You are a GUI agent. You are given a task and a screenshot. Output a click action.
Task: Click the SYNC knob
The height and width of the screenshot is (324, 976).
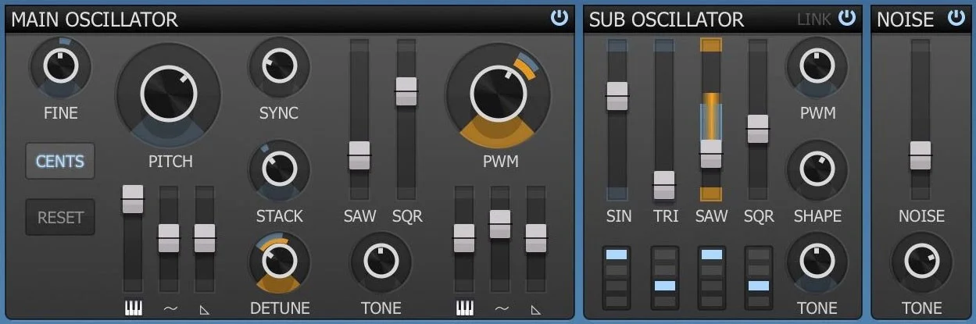pos(279,66)
